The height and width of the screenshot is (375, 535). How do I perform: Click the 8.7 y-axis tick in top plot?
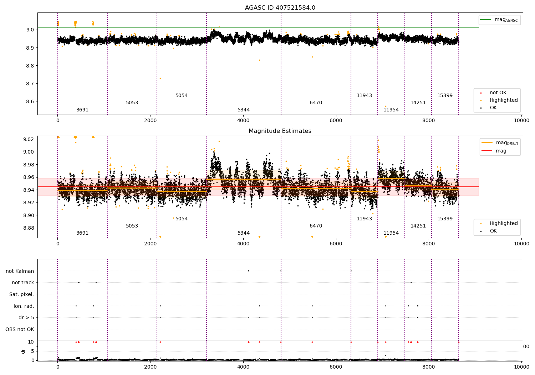pyautogui.click(x=30, y=84)
